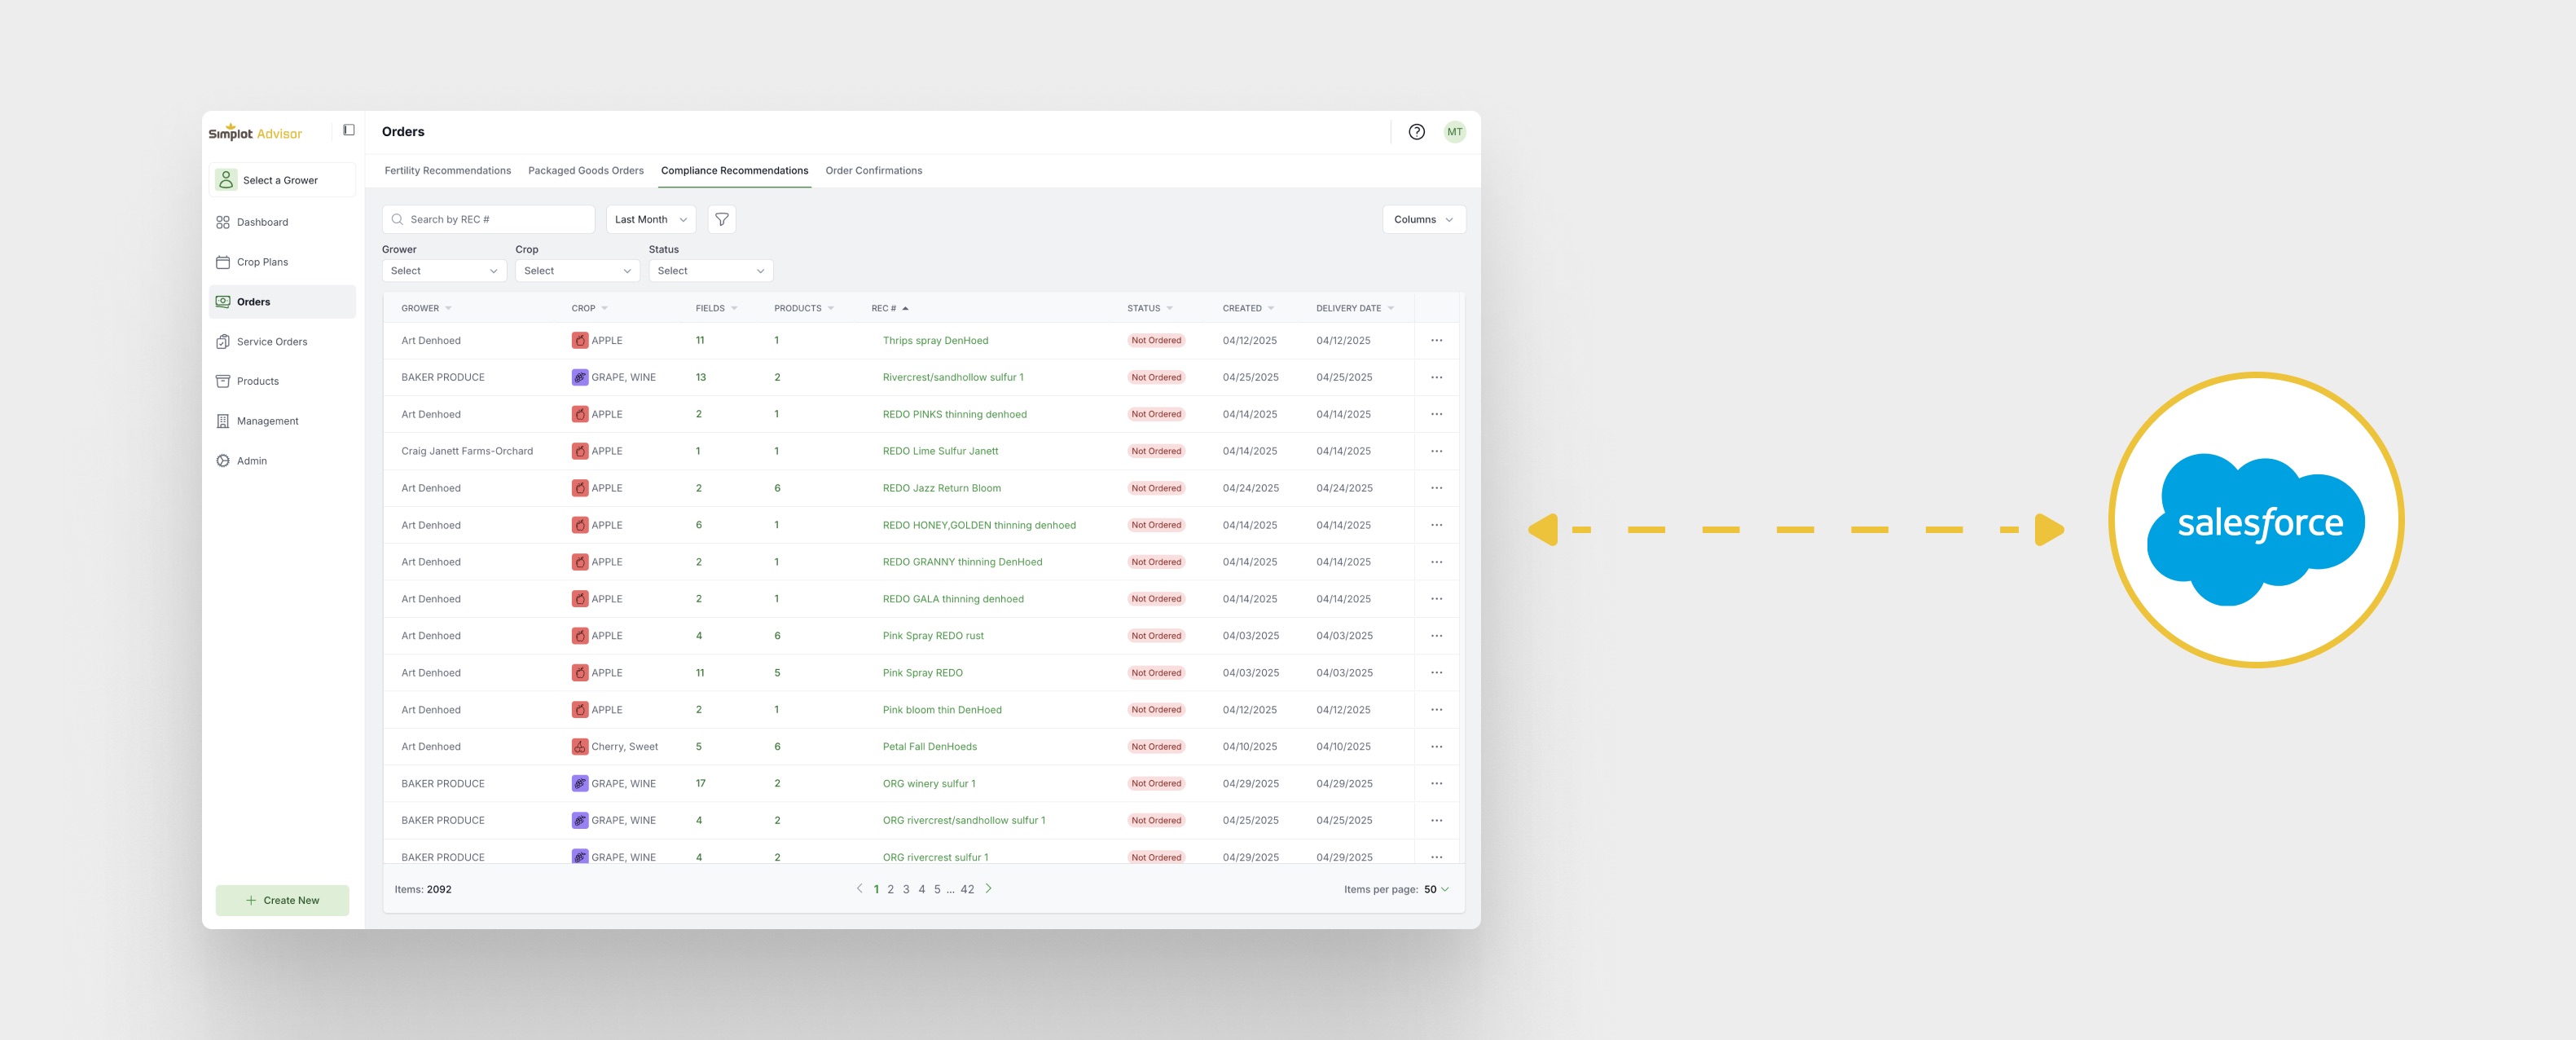Open REDO Jazz Return Bloom link
Viewport: 2576px width, 1040px height.
(x=941, y=488)
